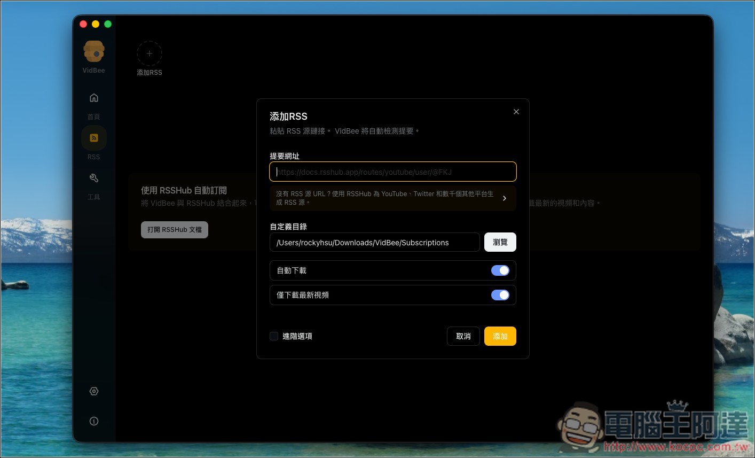Click the macOS red close window button
Screen dimensions: 755x458
pos(83,24)
